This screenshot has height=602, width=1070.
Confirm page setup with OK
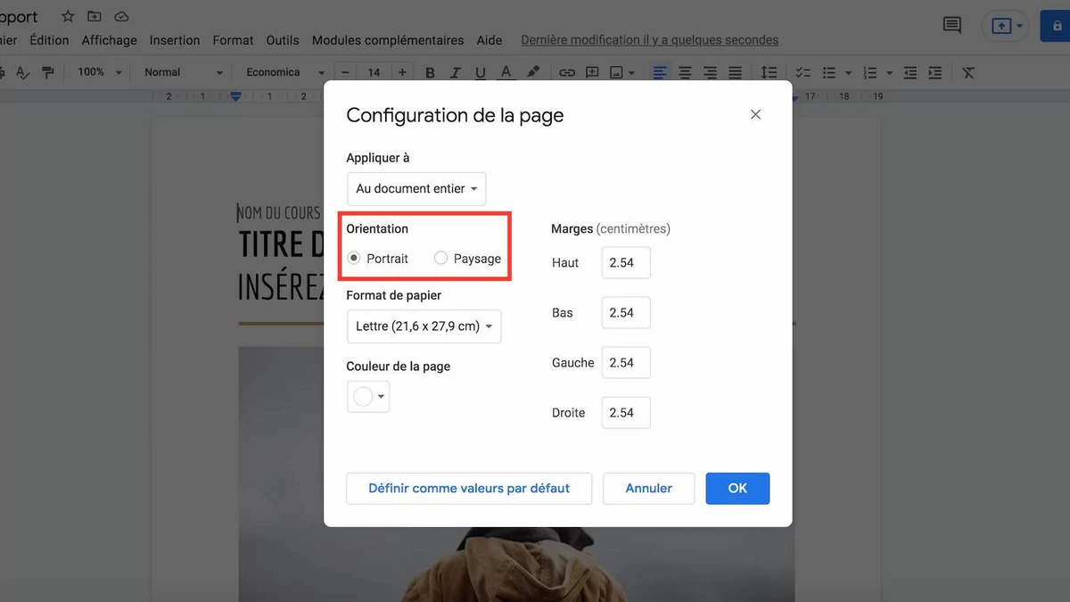point(737,489)
